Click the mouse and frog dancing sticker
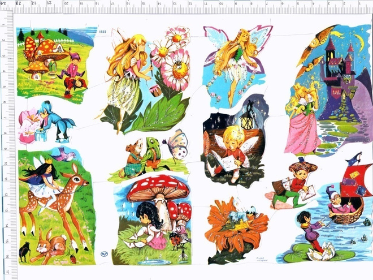This screenshot has height=280, width=373. tap(148, 157)
